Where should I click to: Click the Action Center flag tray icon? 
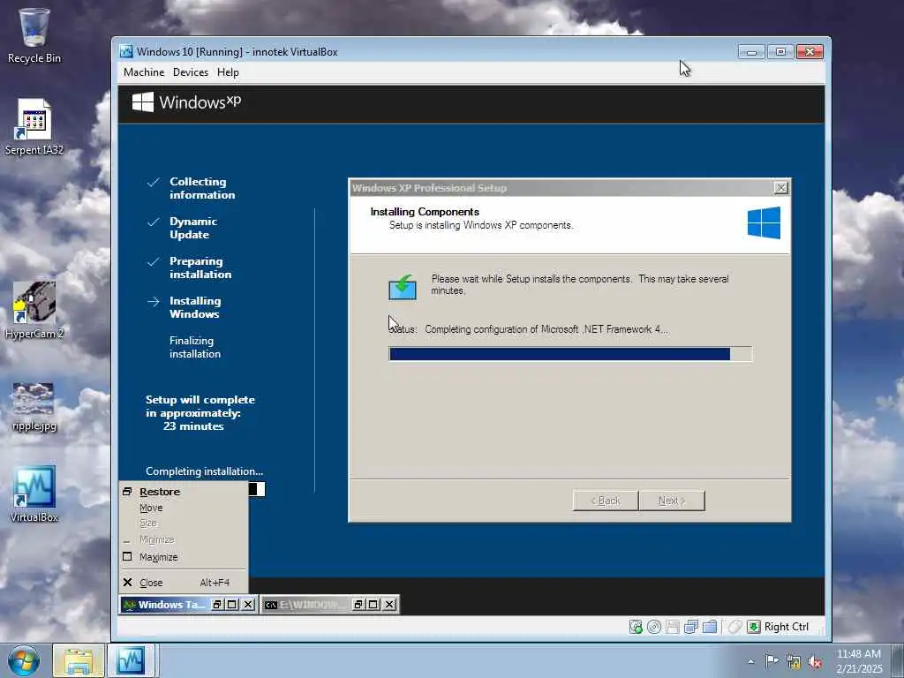click(x=772, y=661)
